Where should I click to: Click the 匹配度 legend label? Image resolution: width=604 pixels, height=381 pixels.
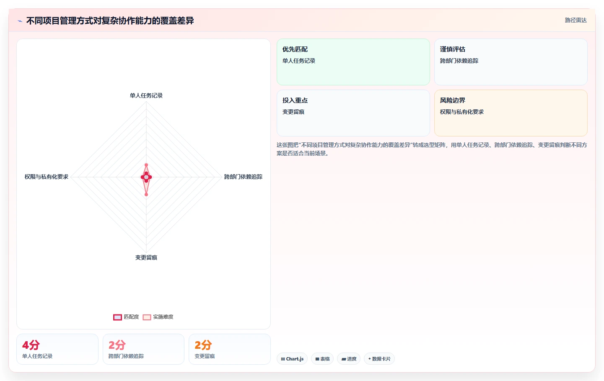pyautogui.click(x=131, y=317)
